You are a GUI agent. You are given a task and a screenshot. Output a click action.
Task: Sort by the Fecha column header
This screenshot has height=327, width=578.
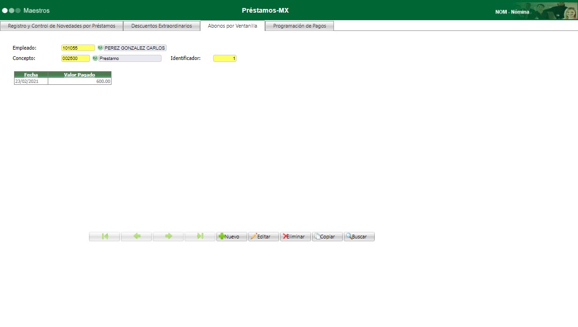click(x=31, y=74)
